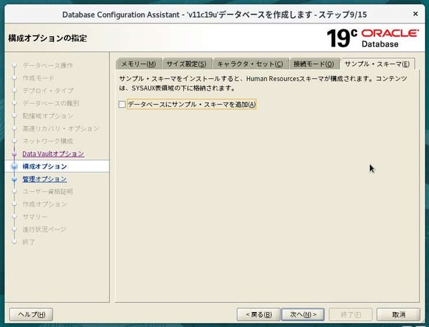This screenshot has width=429, height=327.
Task: Click the Data Vaultオプション step bullet icon
Action: 14,154
